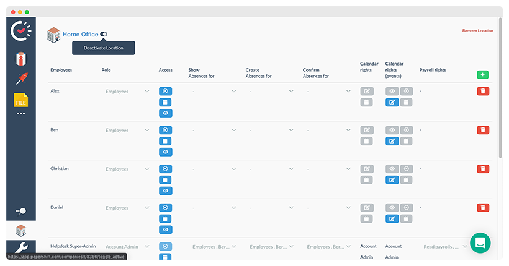This screenshot has width=509, height=266.
Task: Click Daniel's calendar rights edit icon
Action: click(x=367, y=208)
